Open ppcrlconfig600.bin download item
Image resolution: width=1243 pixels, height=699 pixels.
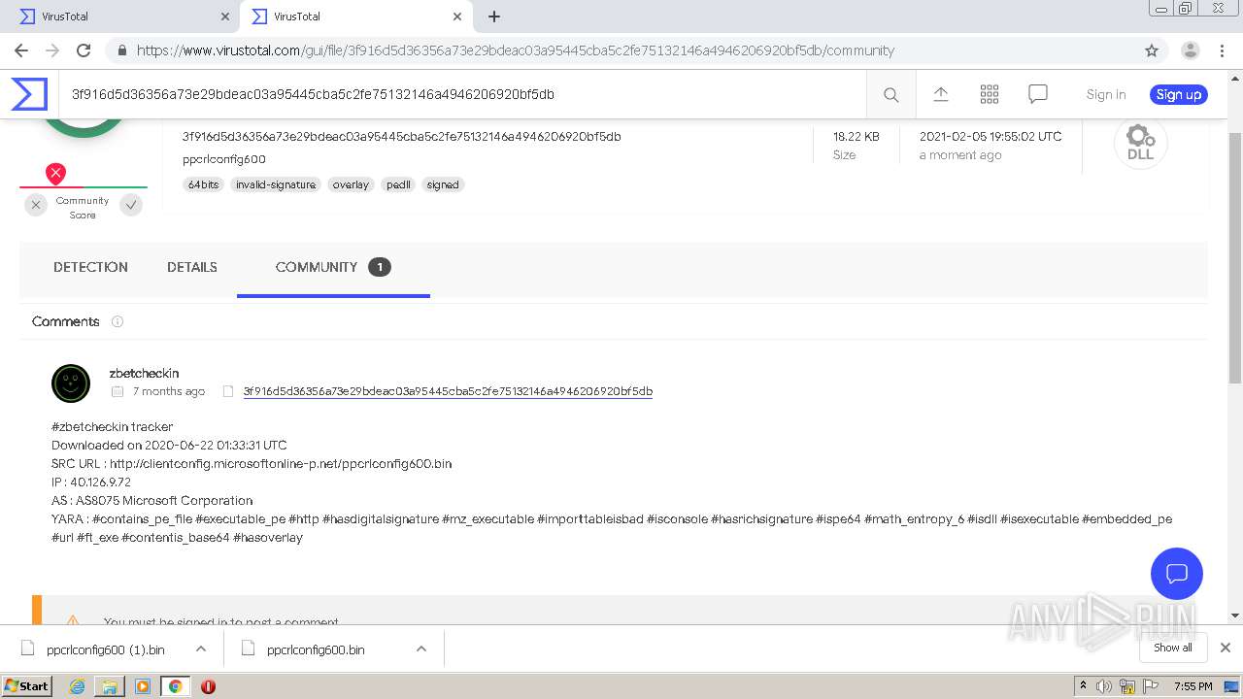316,649
